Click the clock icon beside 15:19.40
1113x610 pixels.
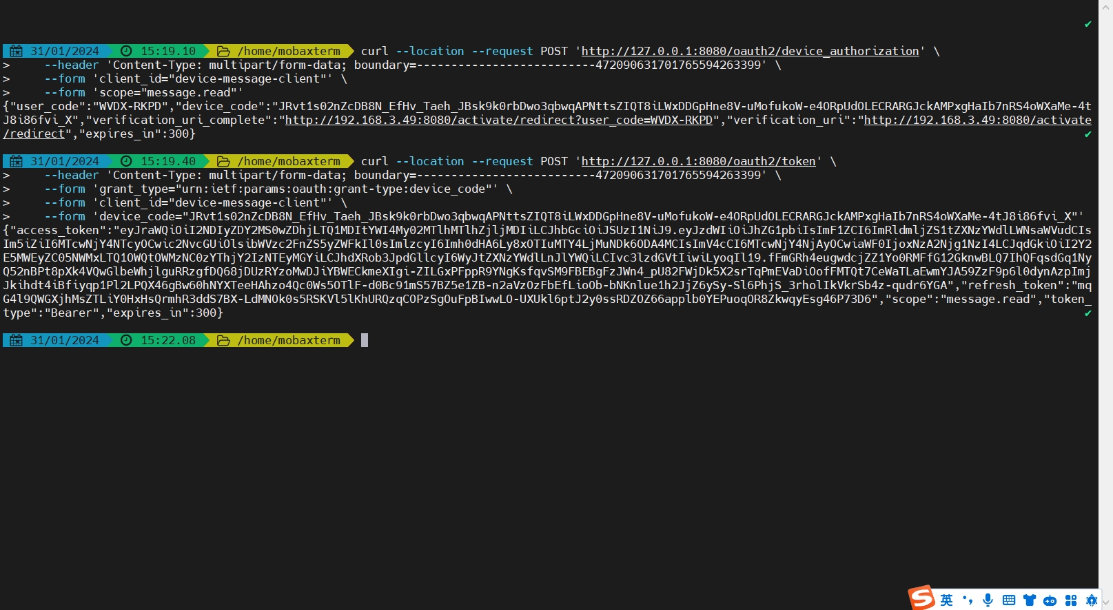click(x=126, y=161)
